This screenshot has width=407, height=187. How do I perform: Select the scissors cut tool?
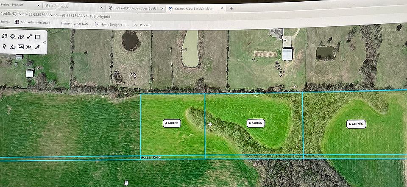(x=29, y=47)
